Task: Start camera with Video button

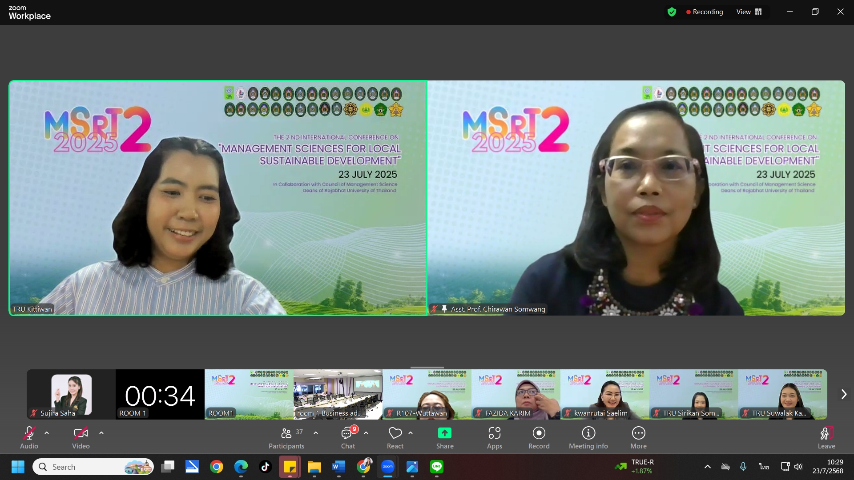Action: [81, 438]
